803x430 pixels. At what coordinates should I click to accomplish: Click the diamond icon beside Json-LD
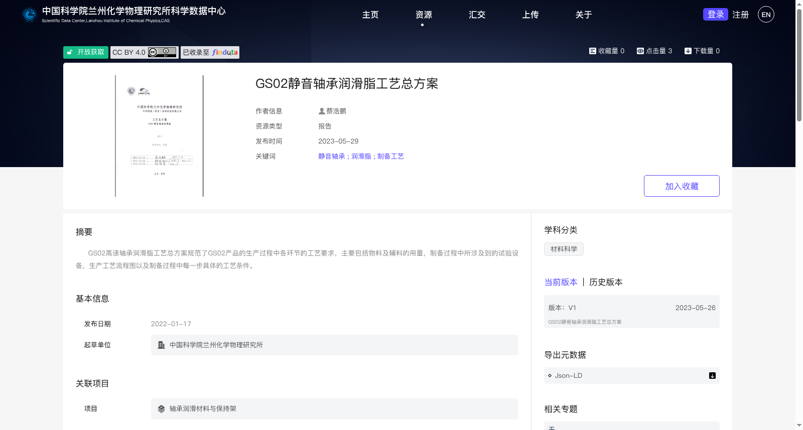click(550, 375)
